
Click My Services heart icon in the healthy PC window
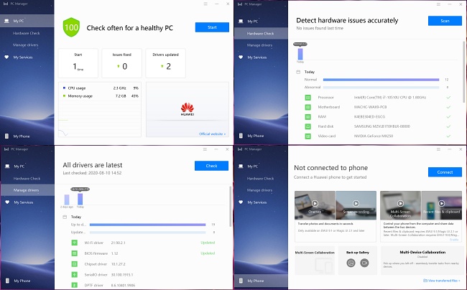coord(6,57)
